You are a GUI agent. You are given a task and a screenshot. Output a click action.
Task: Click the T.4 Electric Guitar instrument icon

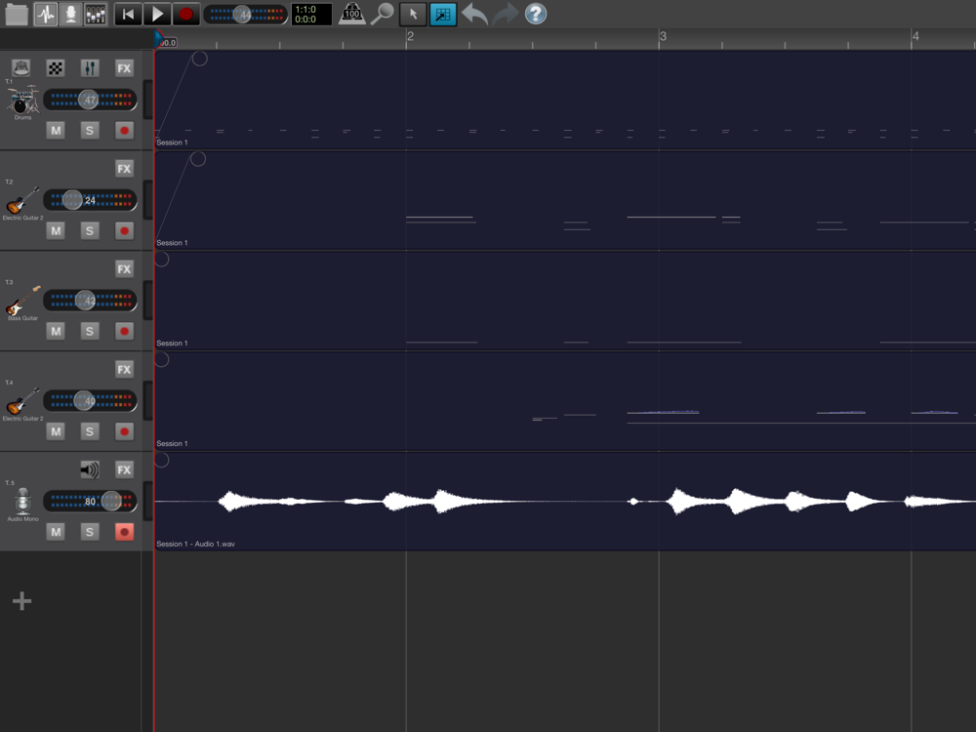point(22,401)
